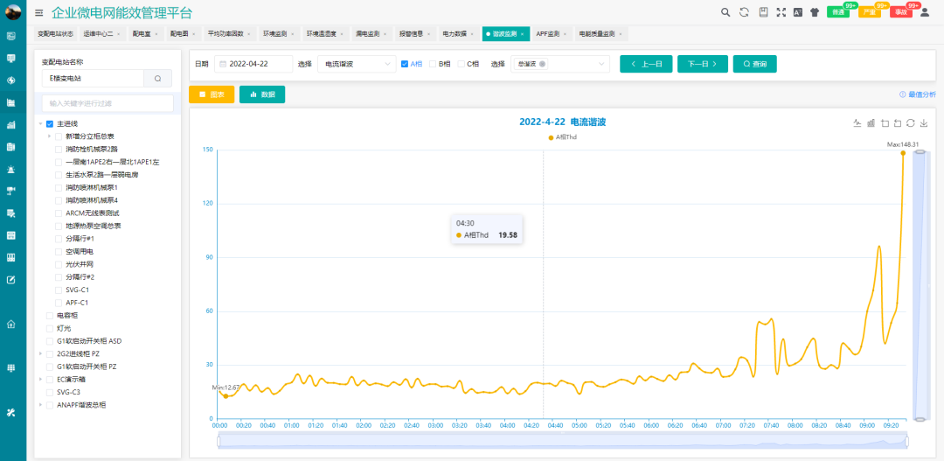Open the font size 'A' icon
944x461 pixels.
coord(798,12)
